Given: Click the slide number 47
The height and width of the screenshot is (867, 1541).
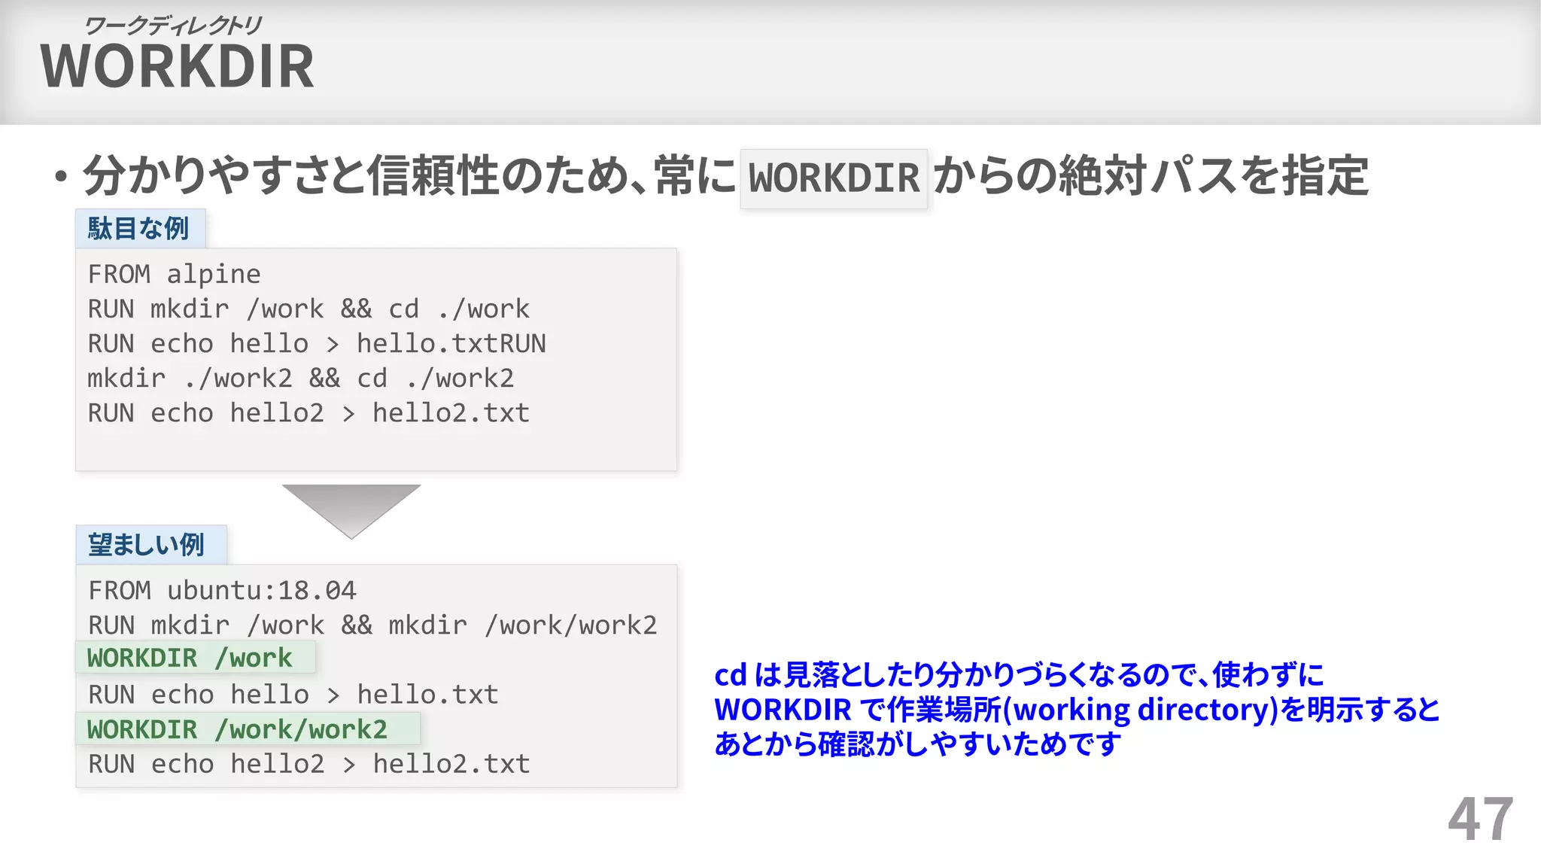Looking at the screenshot, I should 1481,820.
